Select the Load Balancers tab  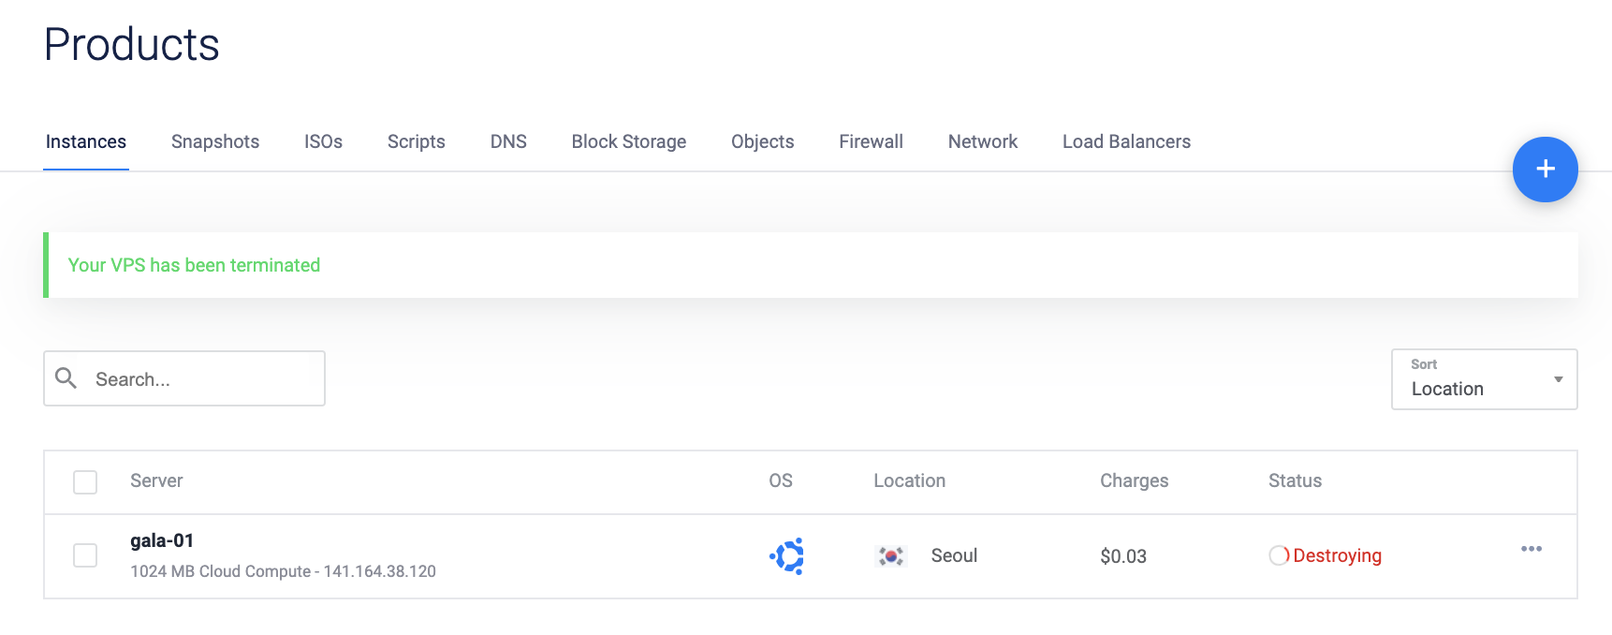point(1126,141)
